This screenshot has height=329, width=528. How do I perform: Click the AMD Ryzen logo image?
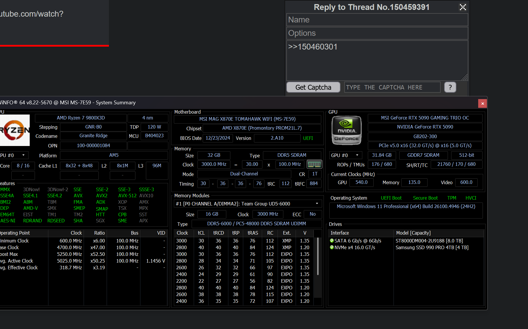pos(15,130)
